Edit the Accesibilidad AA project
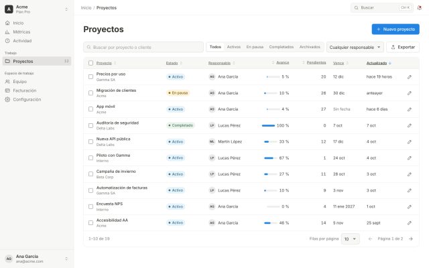429x268 pixels. (x=410, y=223)
